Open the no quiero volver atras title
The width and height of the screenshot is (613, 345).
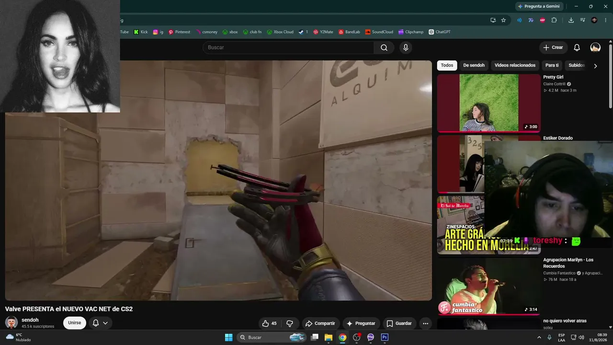pyautogui.click(x=565, y=321)
